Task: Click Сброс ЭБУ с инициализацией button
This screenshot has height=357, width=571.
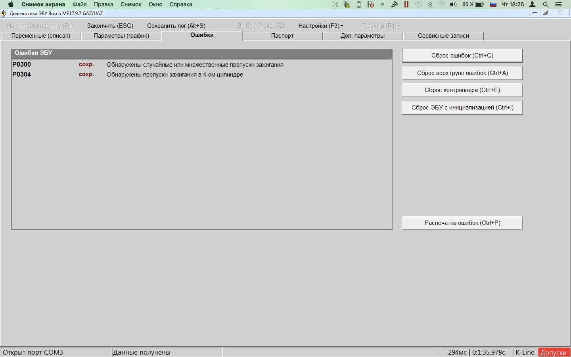Action: point(462,107)
